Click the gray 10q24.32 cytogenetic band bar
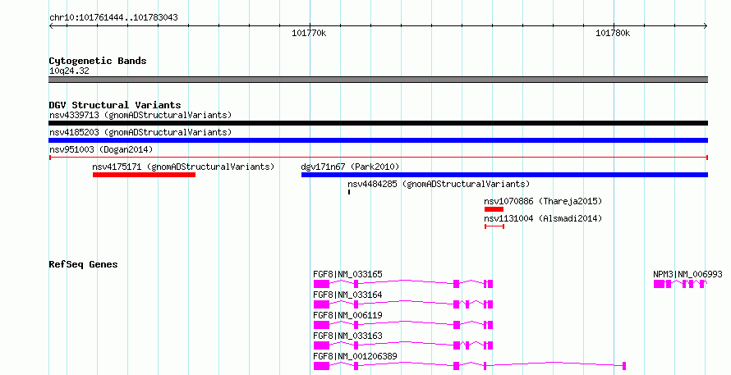Screen dimensions: 731x375 click(378, 80)
